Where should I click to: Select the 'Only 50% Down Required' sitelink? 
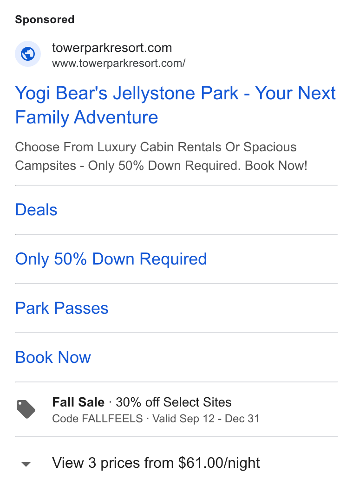111,259
